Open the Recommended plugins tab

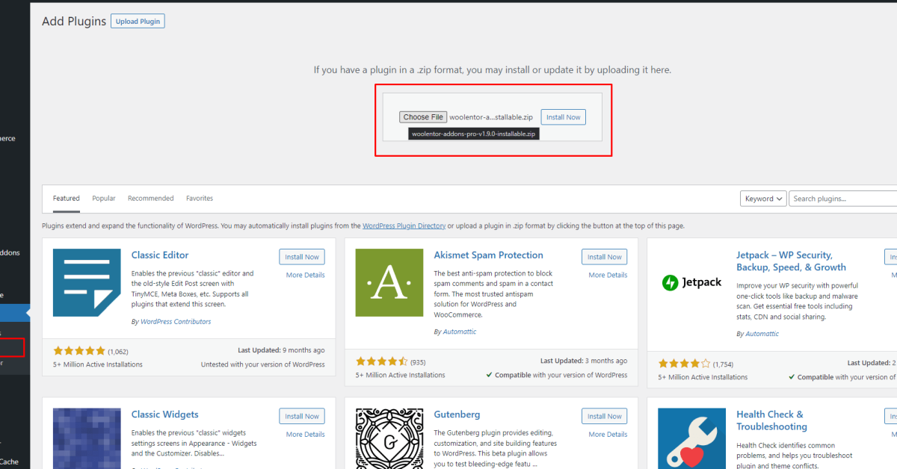point(150,198)
